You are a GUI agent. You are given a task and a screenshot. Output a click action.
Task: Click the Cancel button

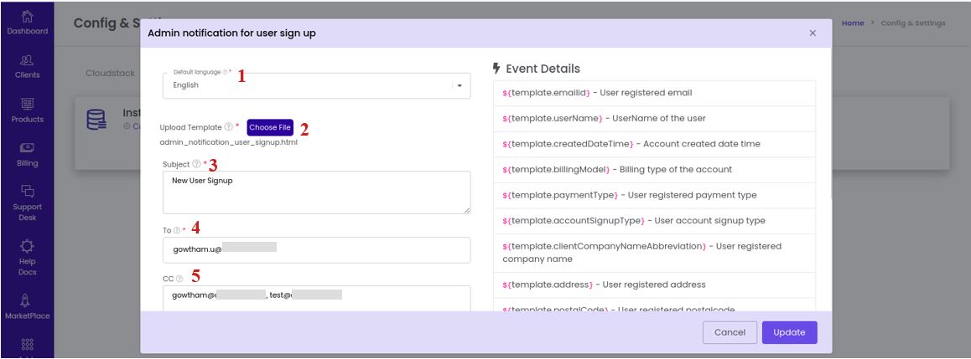click(730, 332)
